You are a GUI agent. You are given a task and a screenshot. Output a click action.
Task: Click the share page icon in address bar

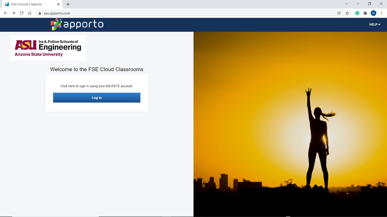point(339,13)
